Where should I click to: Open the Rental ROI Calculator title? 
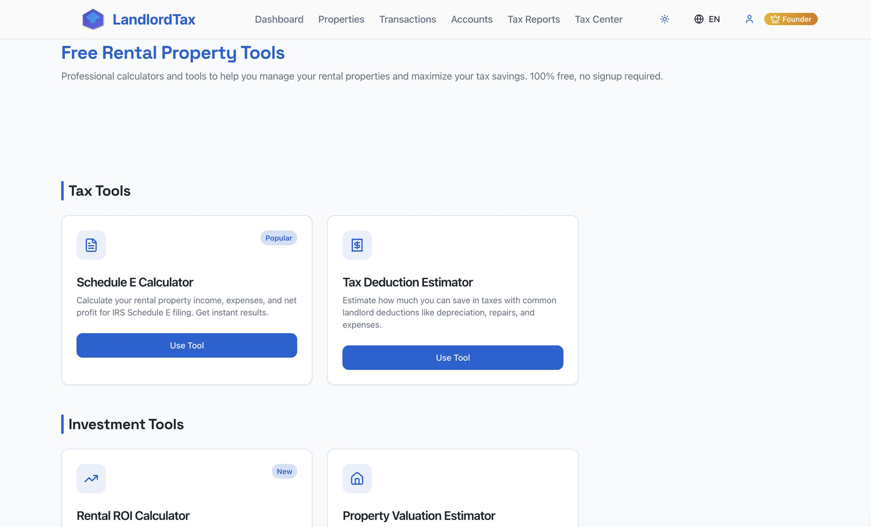tap(133, 516)
